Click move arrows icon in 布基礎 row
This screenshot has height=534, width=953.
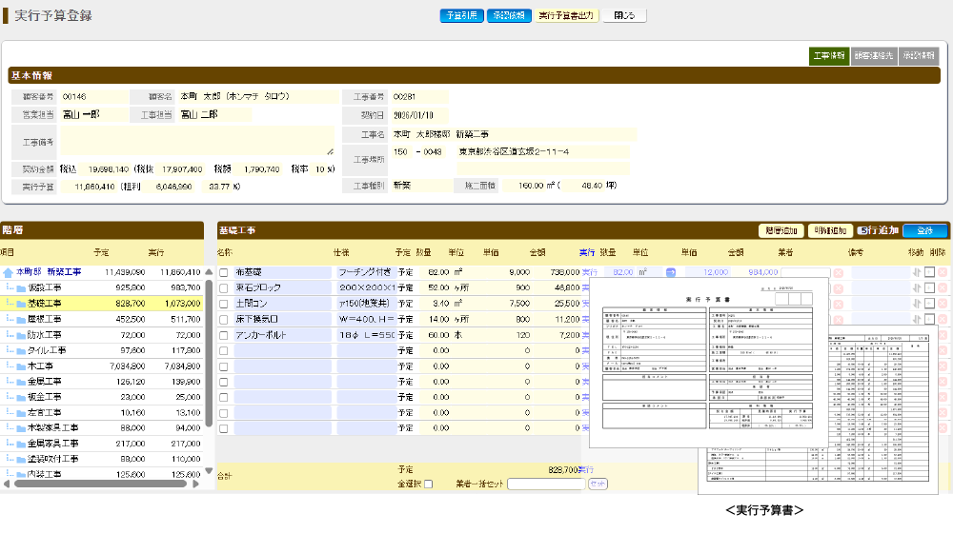click(x=917, y=272)
